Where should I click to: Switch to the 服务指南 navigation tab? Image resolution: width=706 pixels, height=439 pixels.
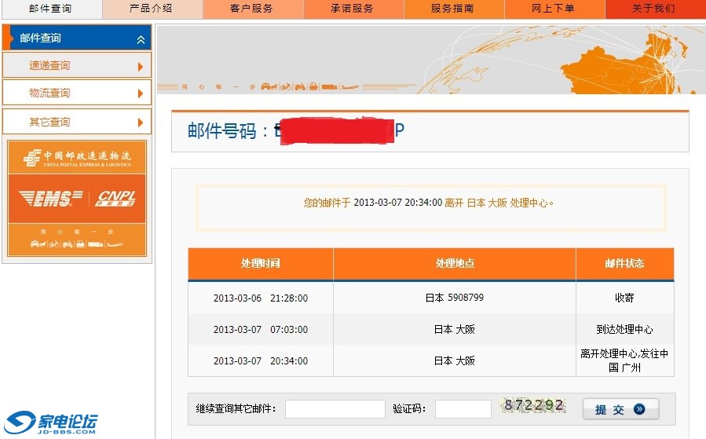[453, 9]
